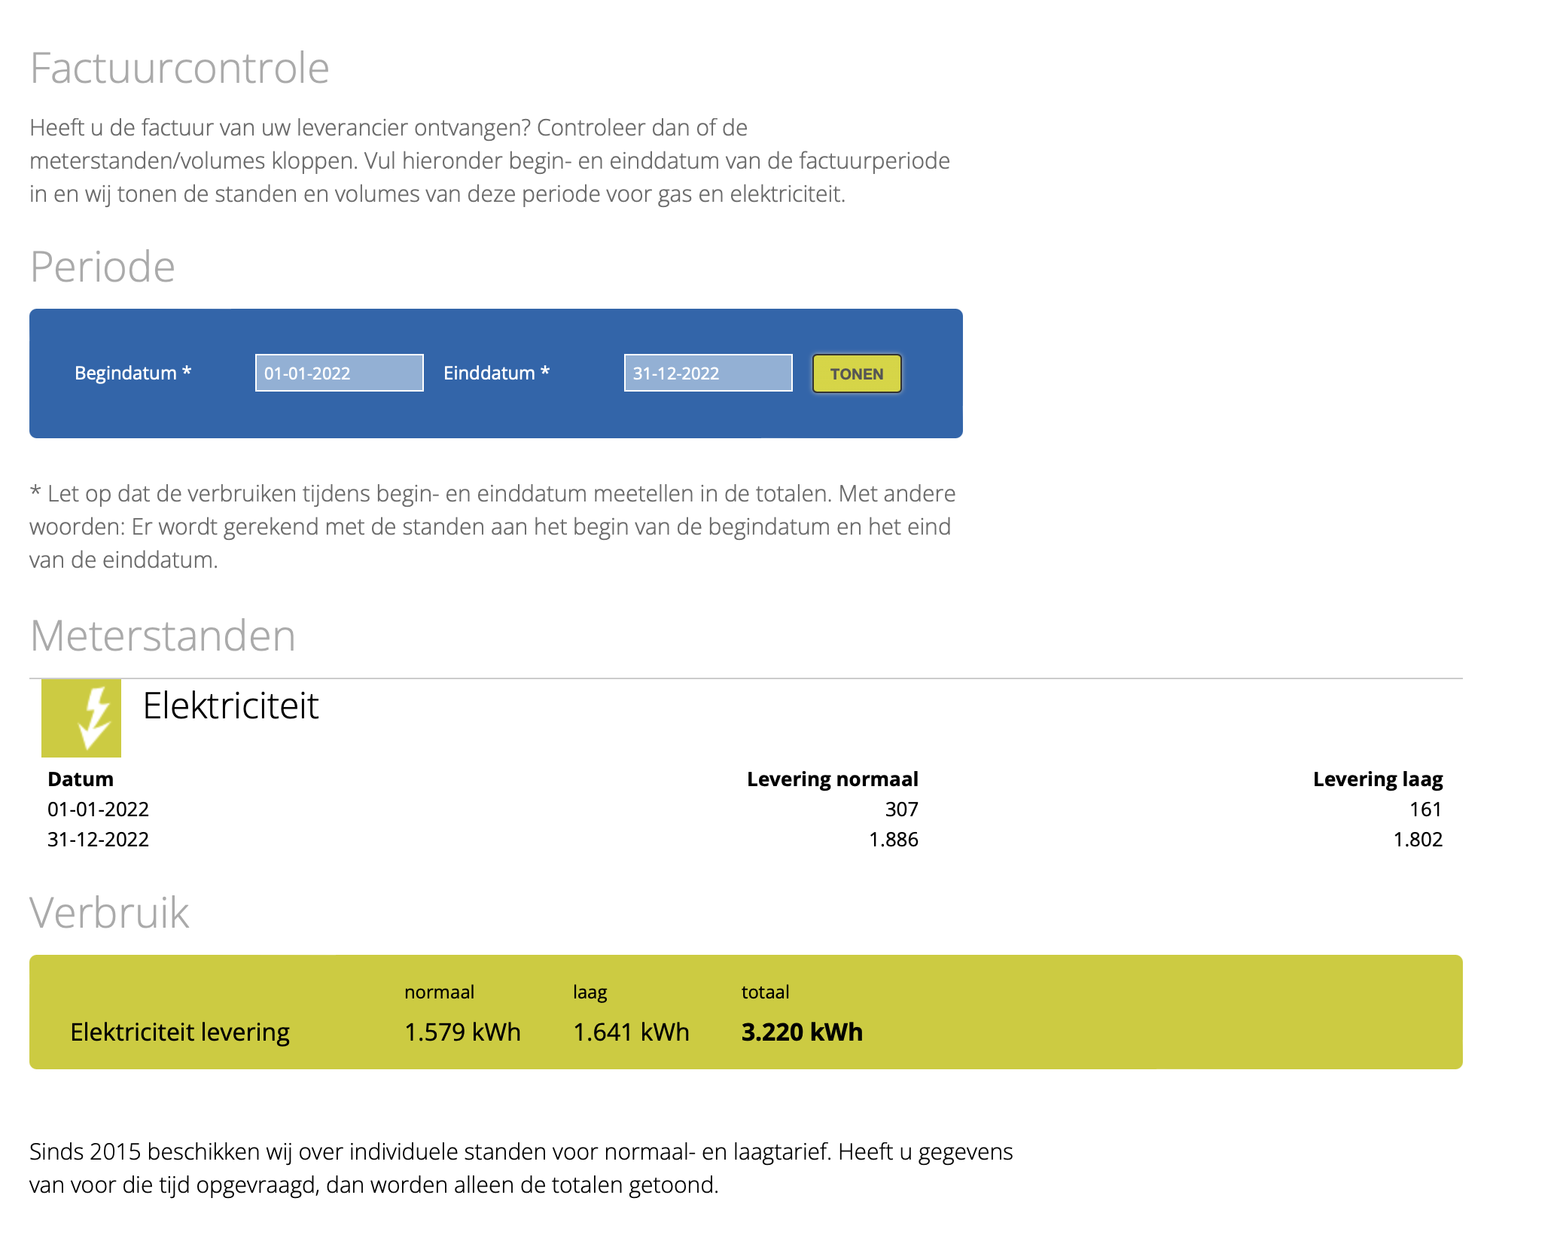Click the Meterstanden section heading
The height and width of the screenshot is (1253, 1557).
[x=163, y=636]
